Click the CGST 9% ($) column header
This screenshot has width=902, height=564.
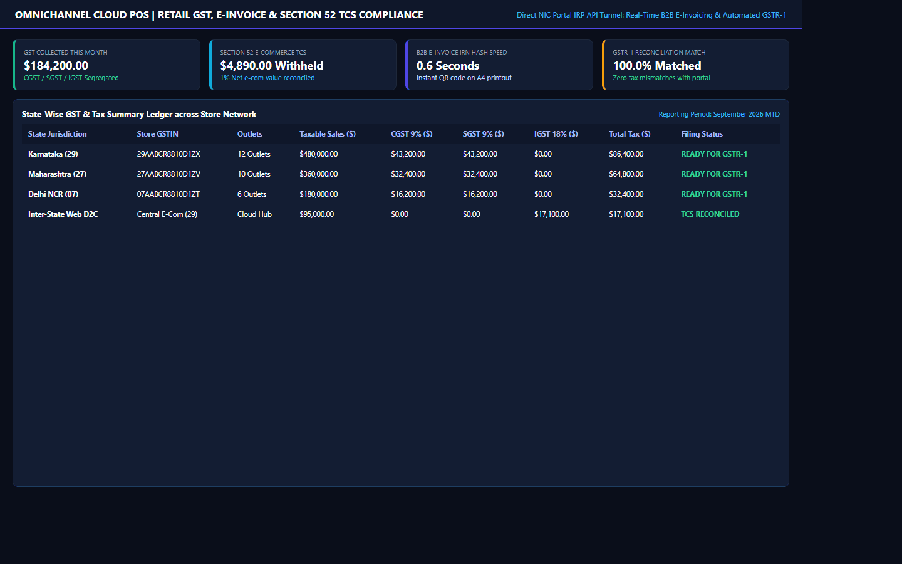click(412, 134)
